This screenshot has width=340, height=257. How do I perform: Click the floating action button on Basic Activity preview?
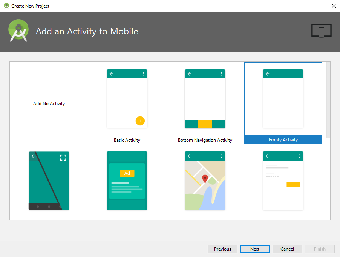(140, 121)
